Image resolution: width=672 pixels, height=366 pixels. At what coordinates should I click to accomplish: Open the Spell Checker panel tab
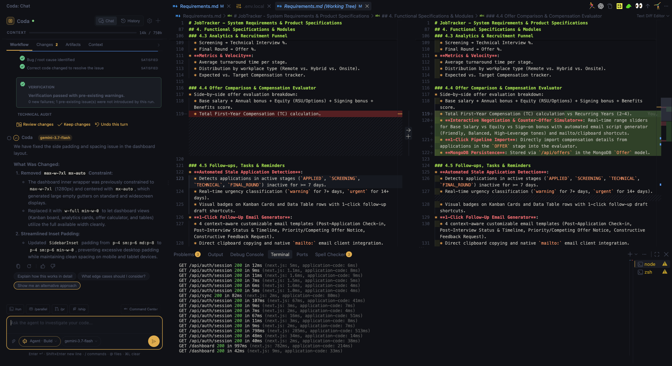(x=333, y=254)
